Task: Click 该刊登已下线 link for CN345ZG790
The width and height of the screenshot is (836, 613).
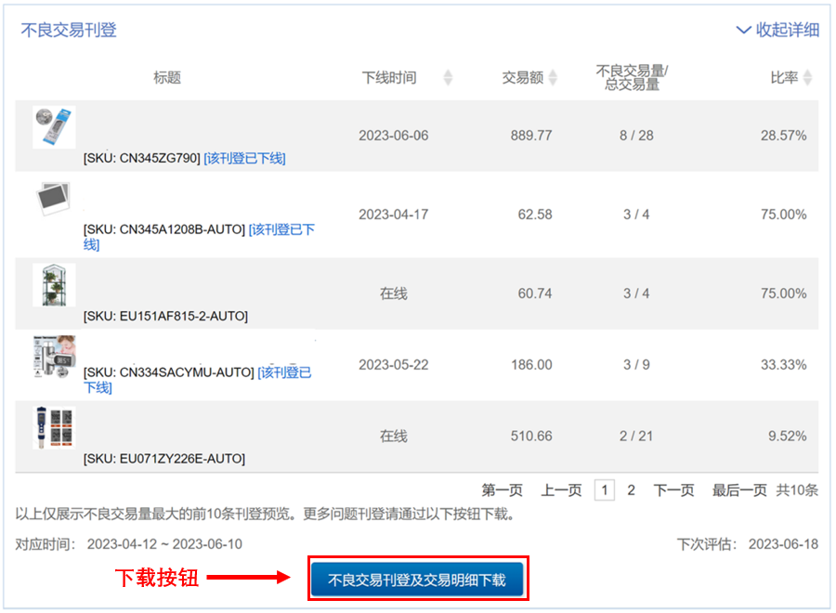Action: pos(244,158)
